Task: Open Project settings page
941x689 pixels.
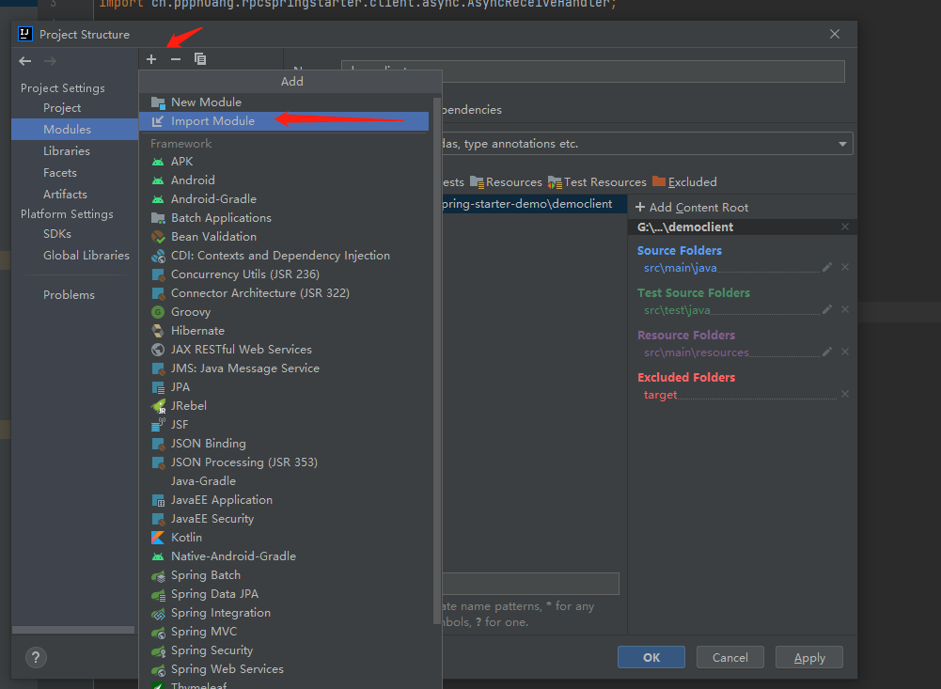Action: pyautogui.click(x=75, y=108)
